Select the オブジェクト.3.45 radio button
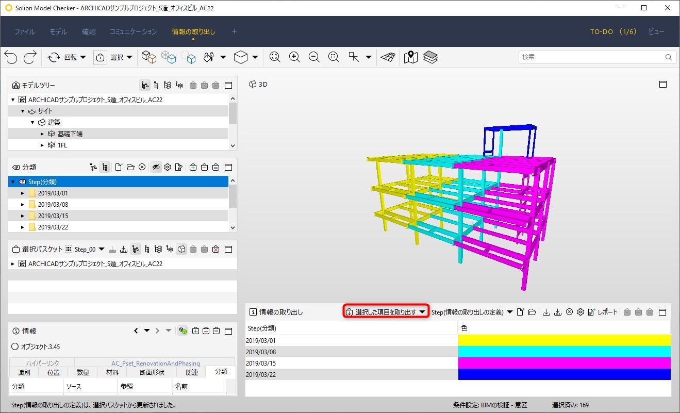Viewport: 680px width, 413px height. pyautogui.click(x=15, y=347)
